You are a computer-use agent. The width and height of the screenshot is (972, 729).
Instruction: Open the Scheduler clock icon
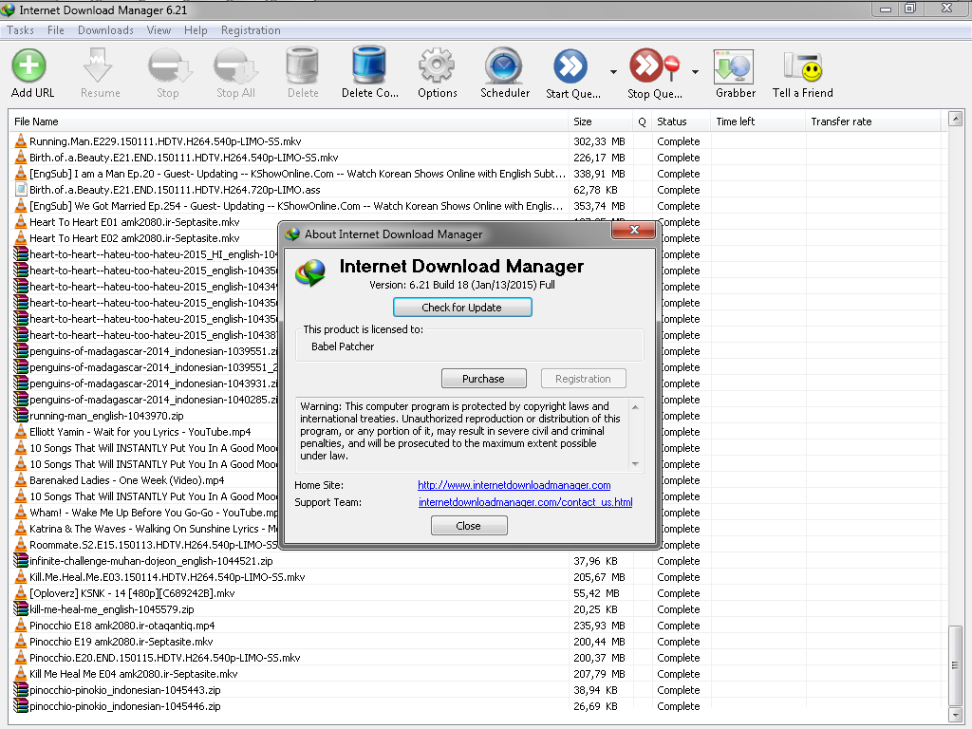click(x=503, y=65)
